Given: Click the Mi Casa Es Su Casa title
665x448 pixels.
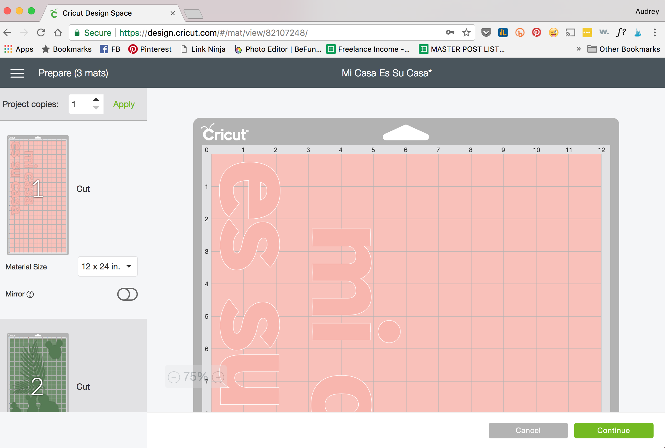Looking at the screenshot, I should click(x=387, y=73).
